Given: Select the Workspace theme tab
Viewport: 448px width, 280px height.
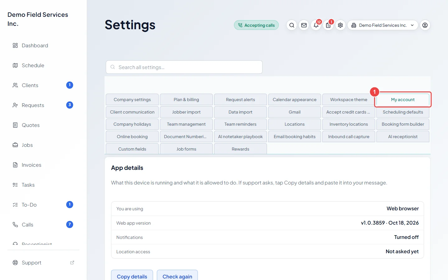Looking at the screenshot, I should (x=349, y=100).
